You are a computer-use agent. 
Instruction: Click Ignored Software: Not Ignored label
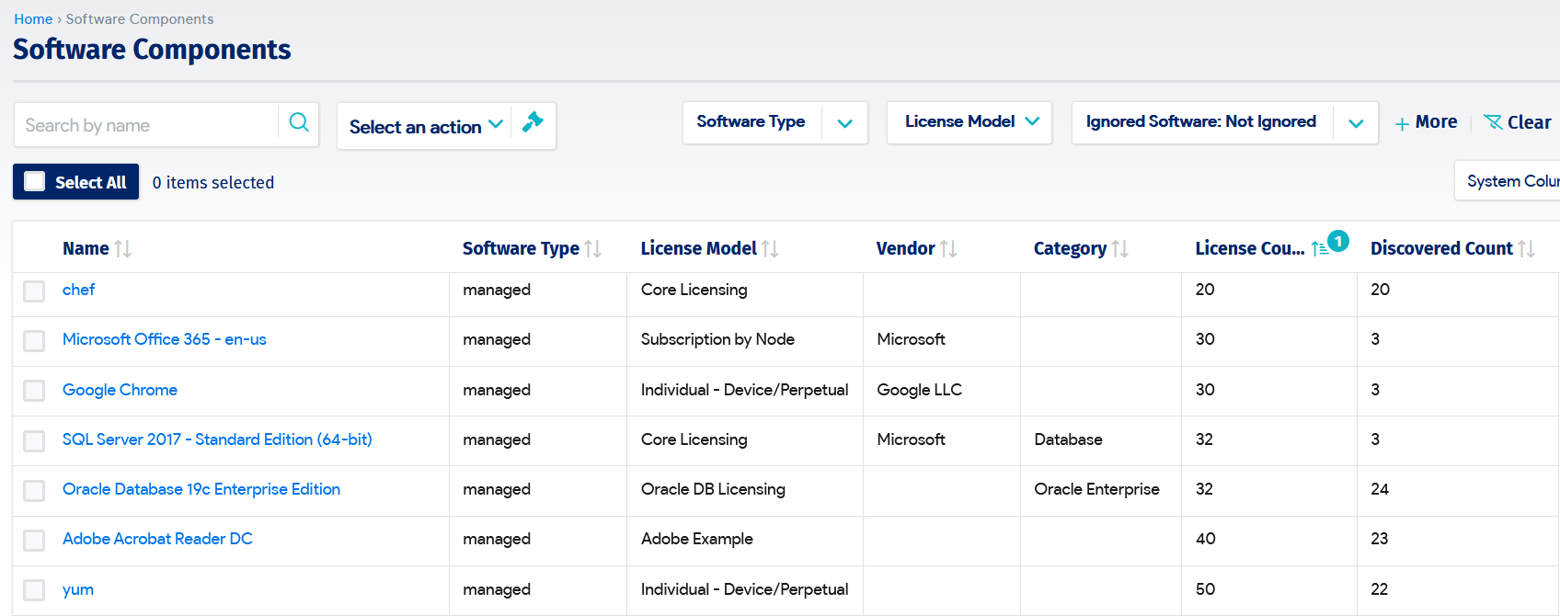pyautogui.click(x=1200, y=121)
